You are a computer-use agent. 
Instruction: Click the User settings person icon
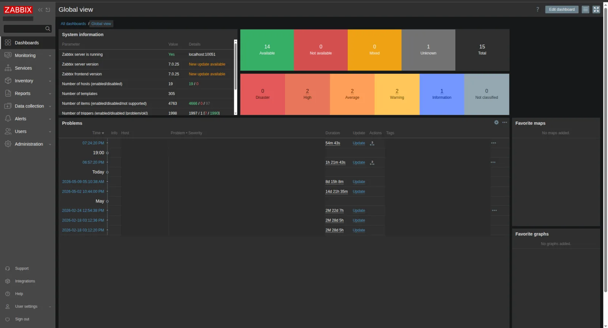click(8, 306)
